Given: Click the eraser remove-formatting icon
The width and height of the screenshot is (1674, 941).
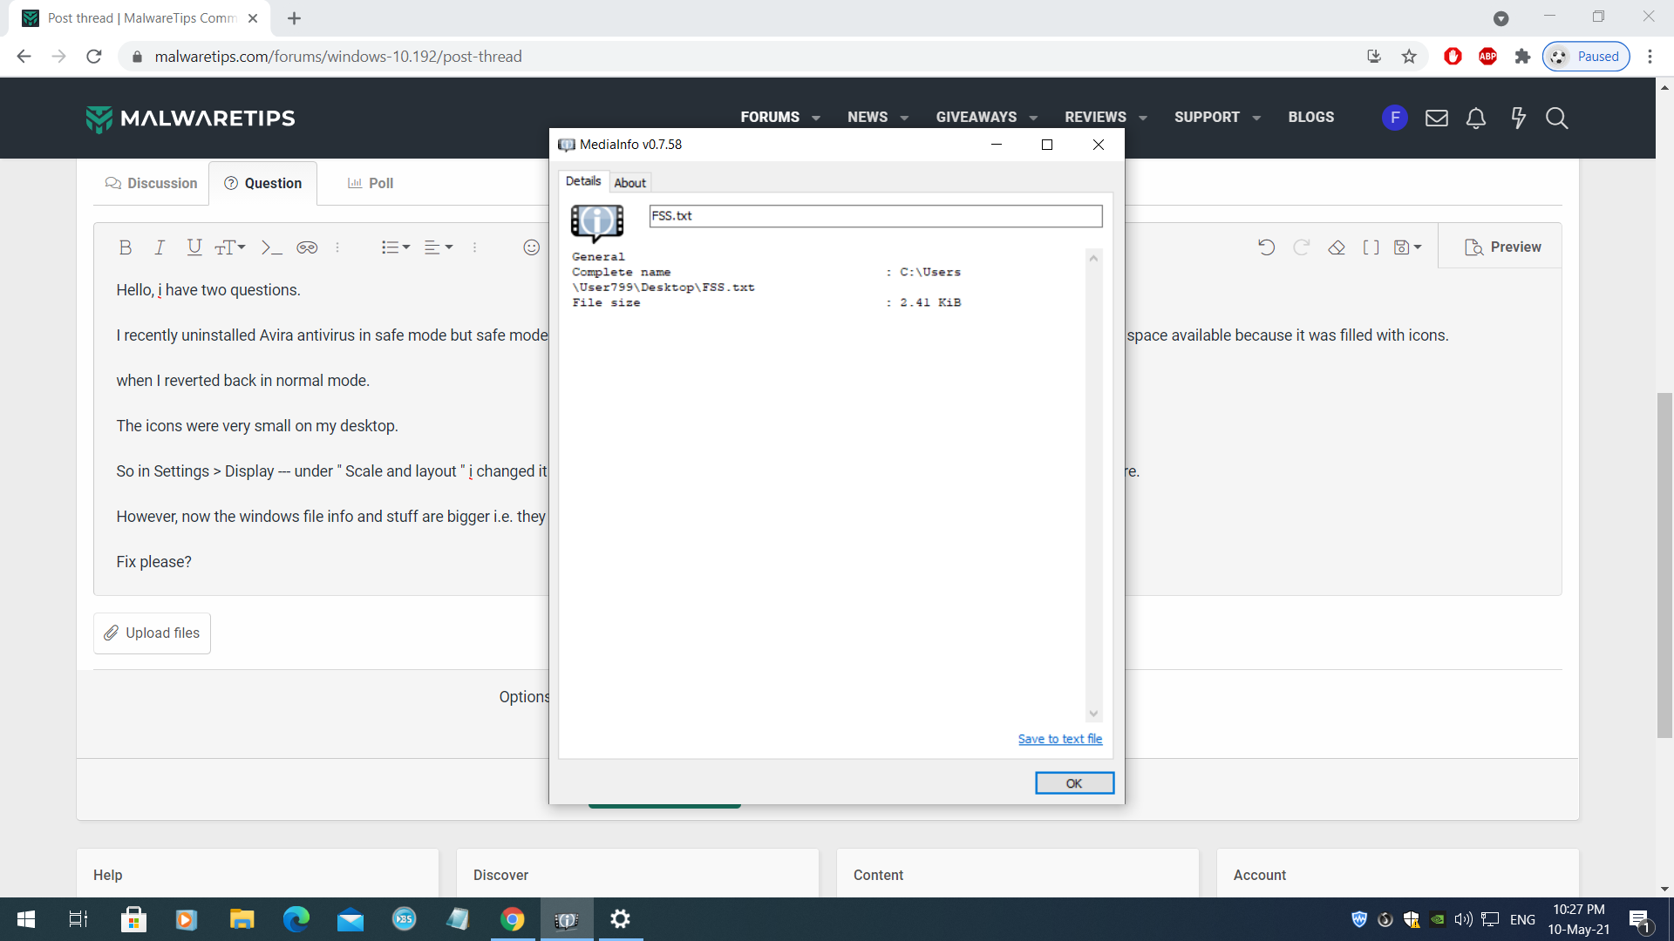Looking at the screenshot, I should [1336, 247].
